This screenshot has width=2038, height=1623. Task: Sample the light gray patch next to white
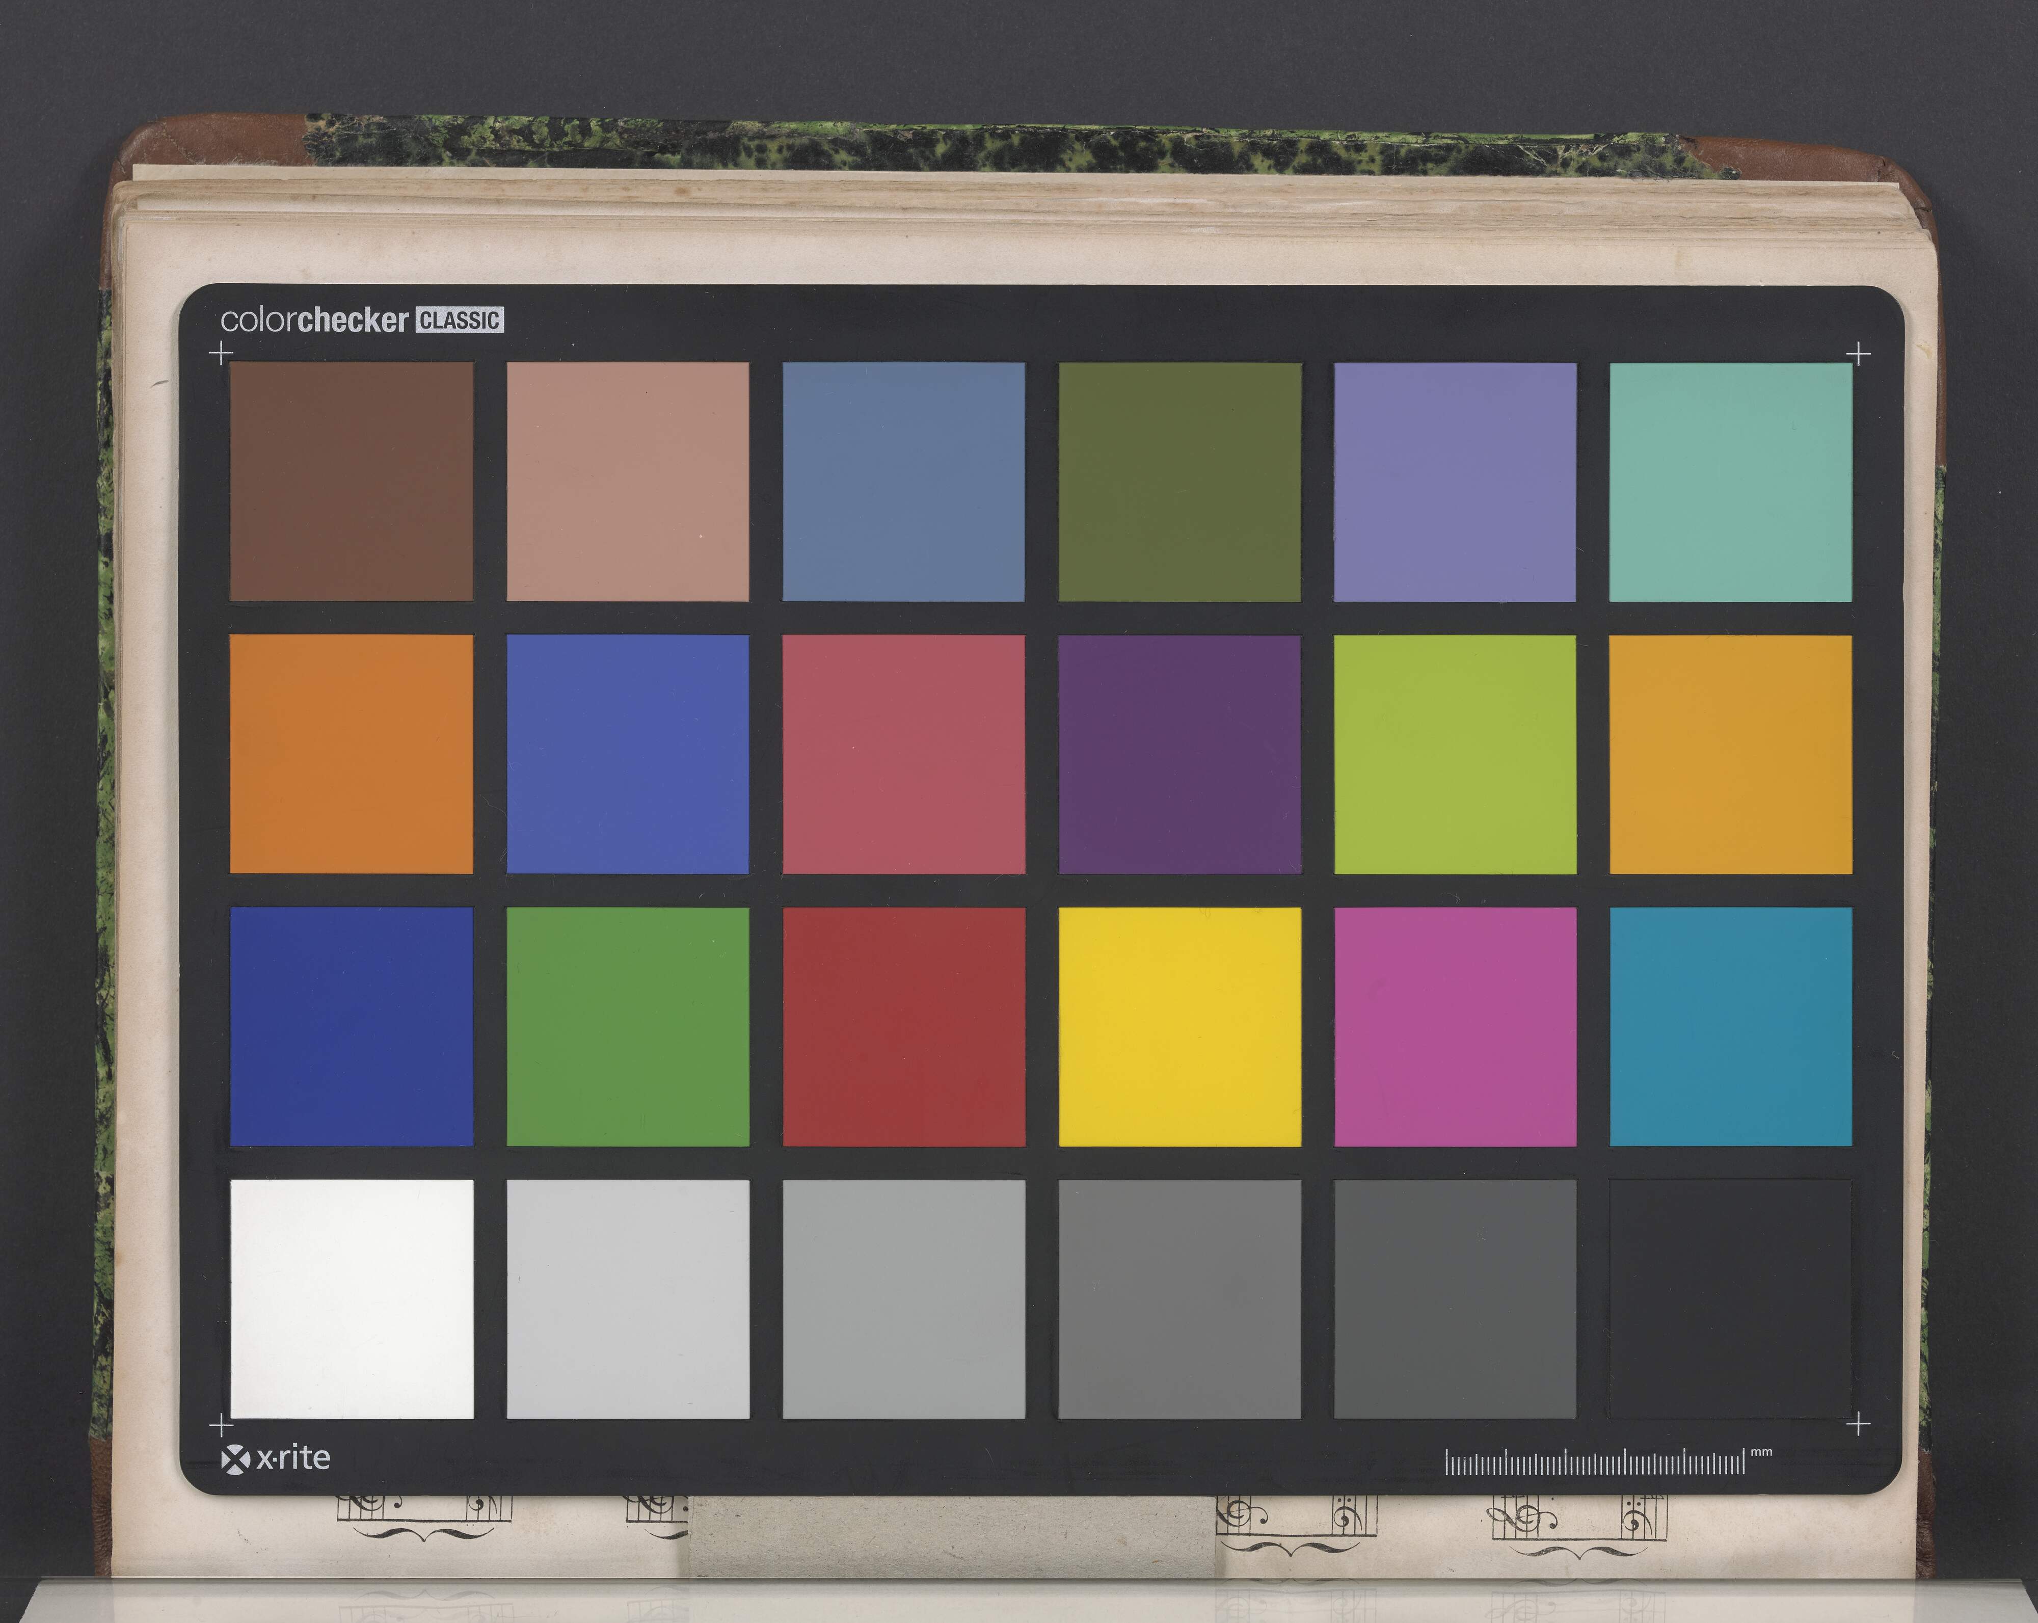coord(628,1299)
